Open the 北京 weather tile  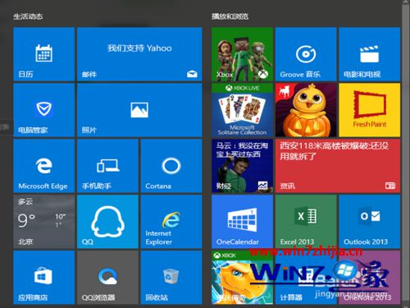point(43,222)
